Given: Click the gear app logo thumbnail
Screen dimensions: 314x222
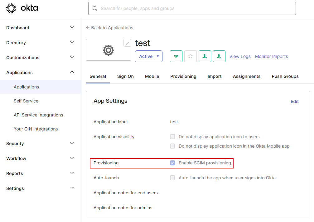Looking at the screenshot, I should tap(108, 50).
